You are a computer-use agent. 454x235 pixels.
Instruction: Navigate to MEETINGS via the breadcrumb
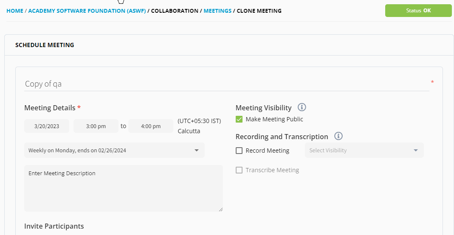pyautogui.click(x=217, y=11)
